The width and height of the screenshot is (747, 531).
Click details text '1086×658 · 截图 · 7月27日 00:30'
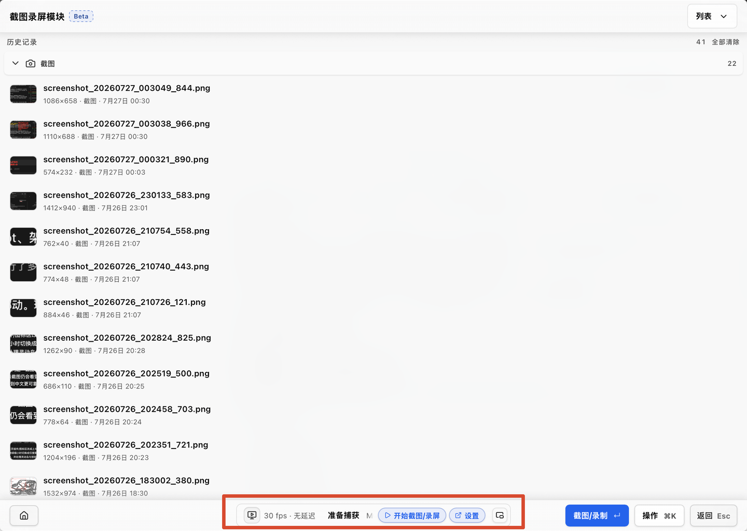pos(96,101)
